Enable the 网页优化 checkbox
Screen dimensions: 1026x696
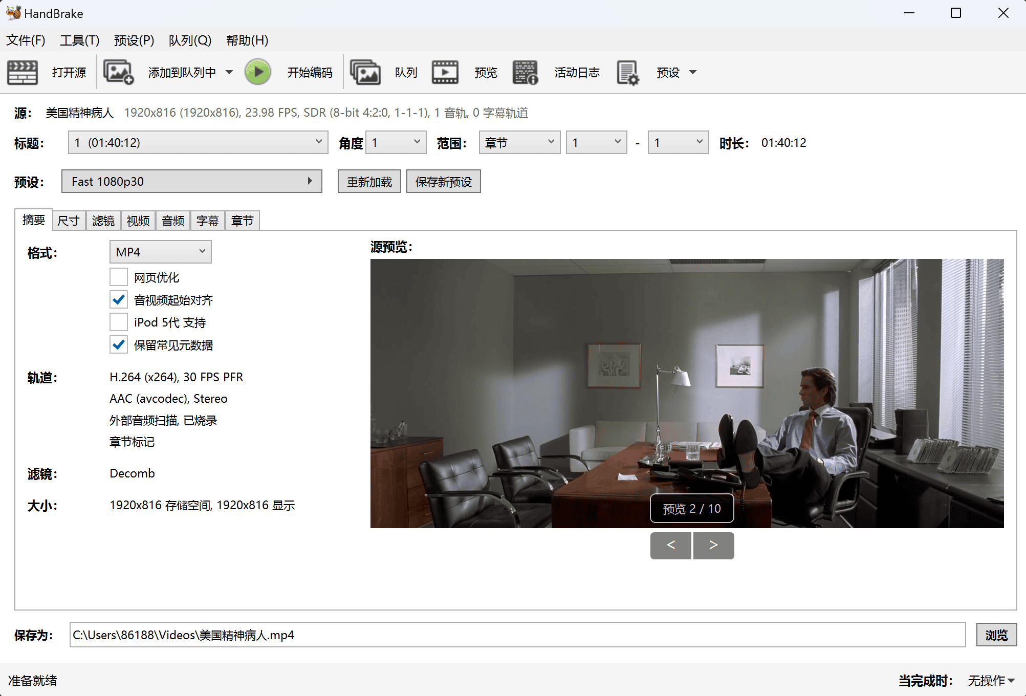(x=119, y=277)
